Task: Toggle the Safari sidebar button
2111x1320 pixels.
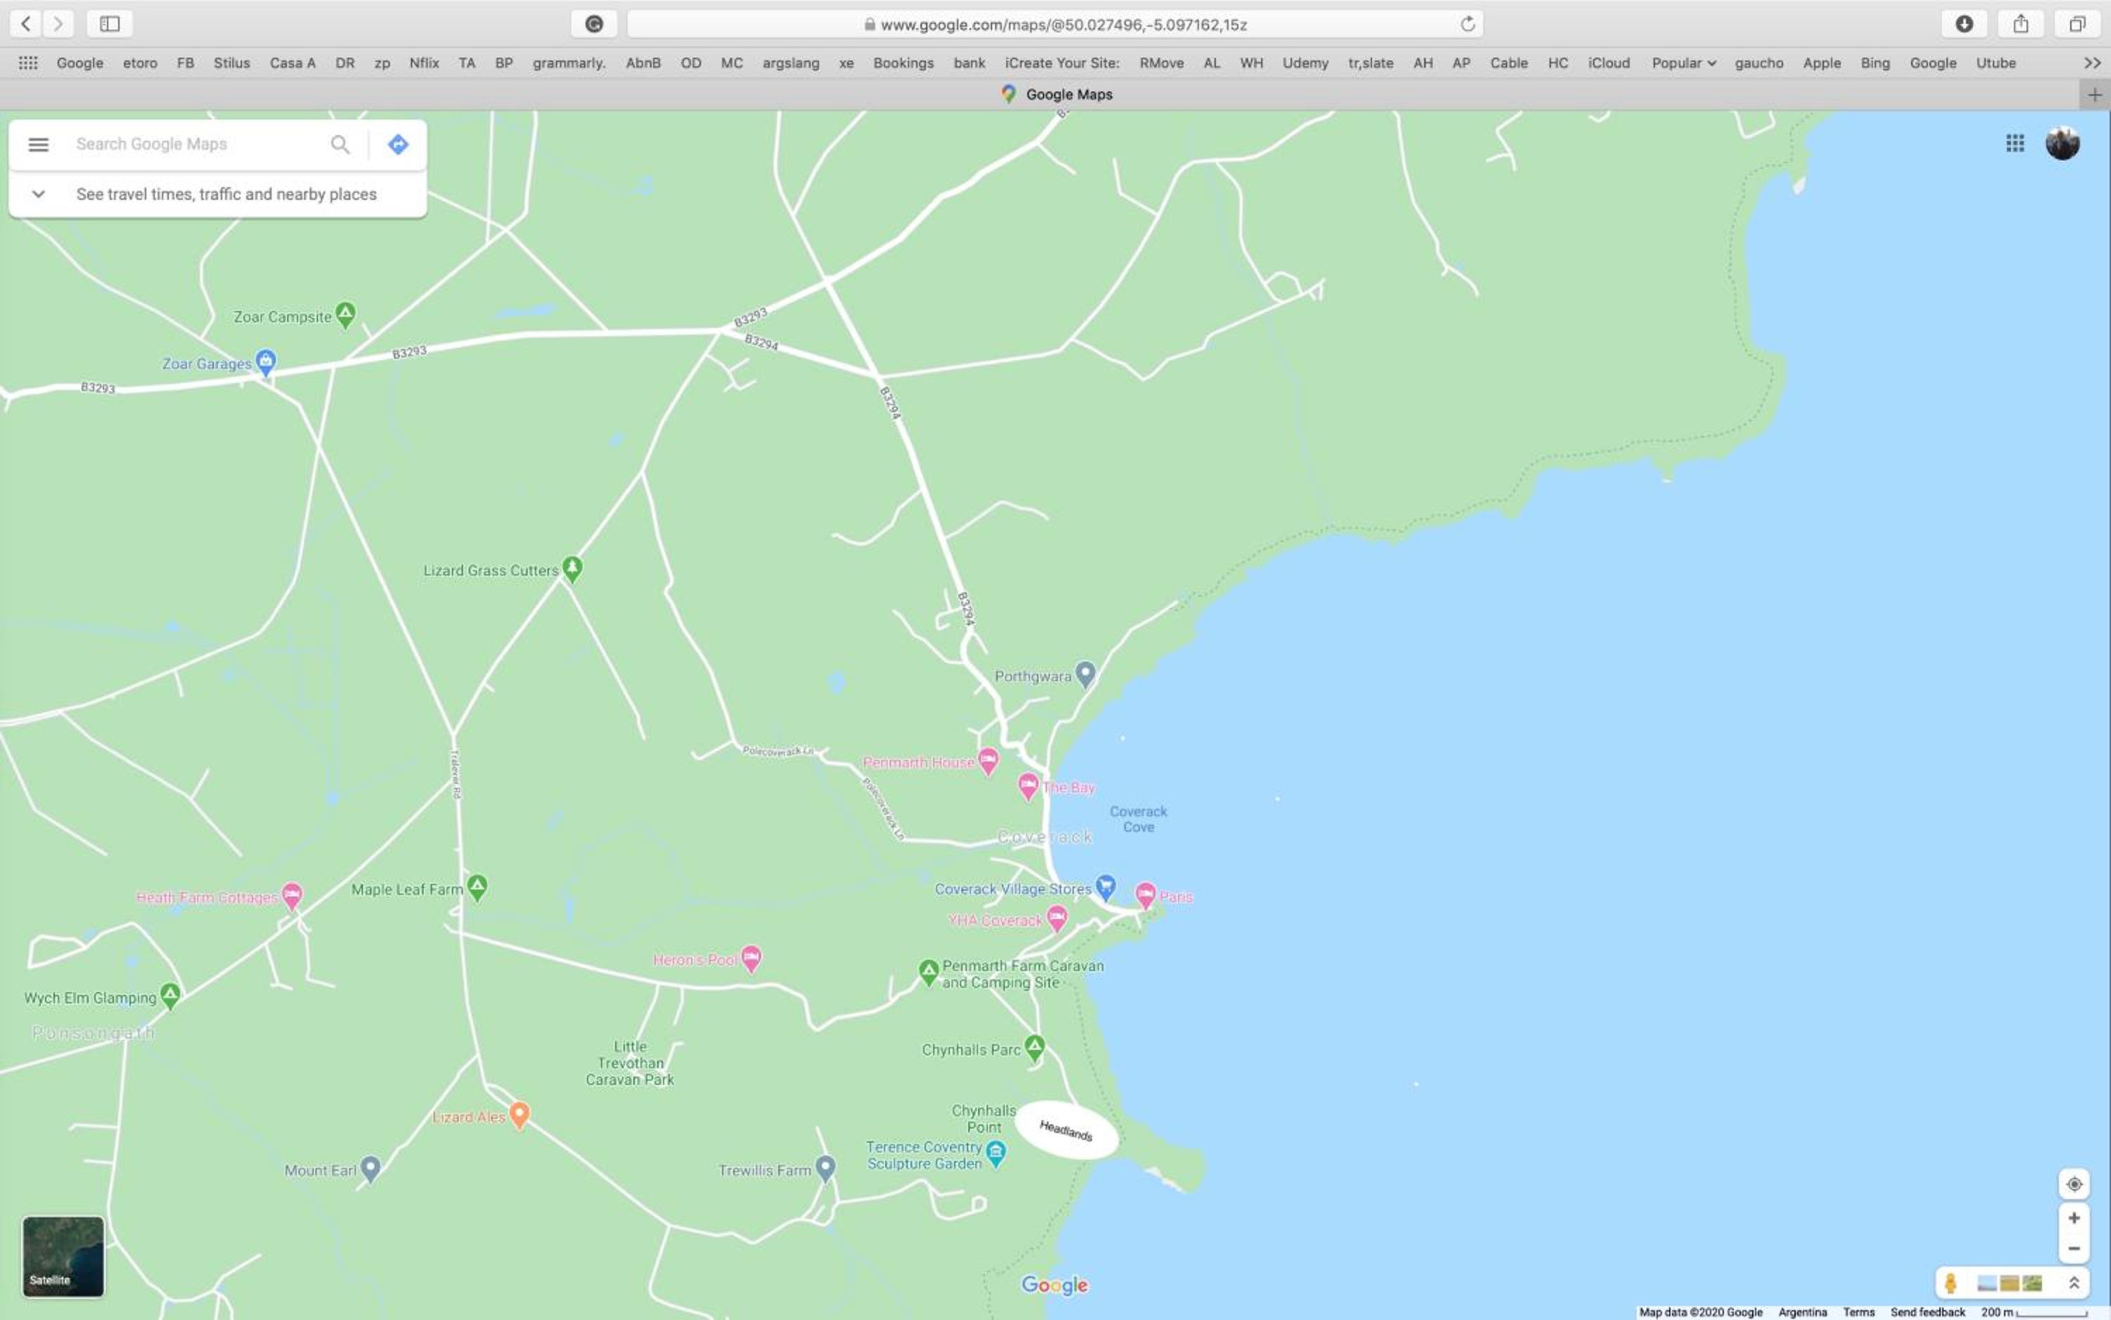Action: pyautogui.click(x=110, y=24)
